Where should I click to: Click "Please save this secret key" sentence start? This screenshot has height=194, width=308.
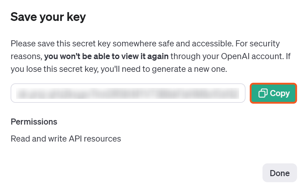coord(49,44)
